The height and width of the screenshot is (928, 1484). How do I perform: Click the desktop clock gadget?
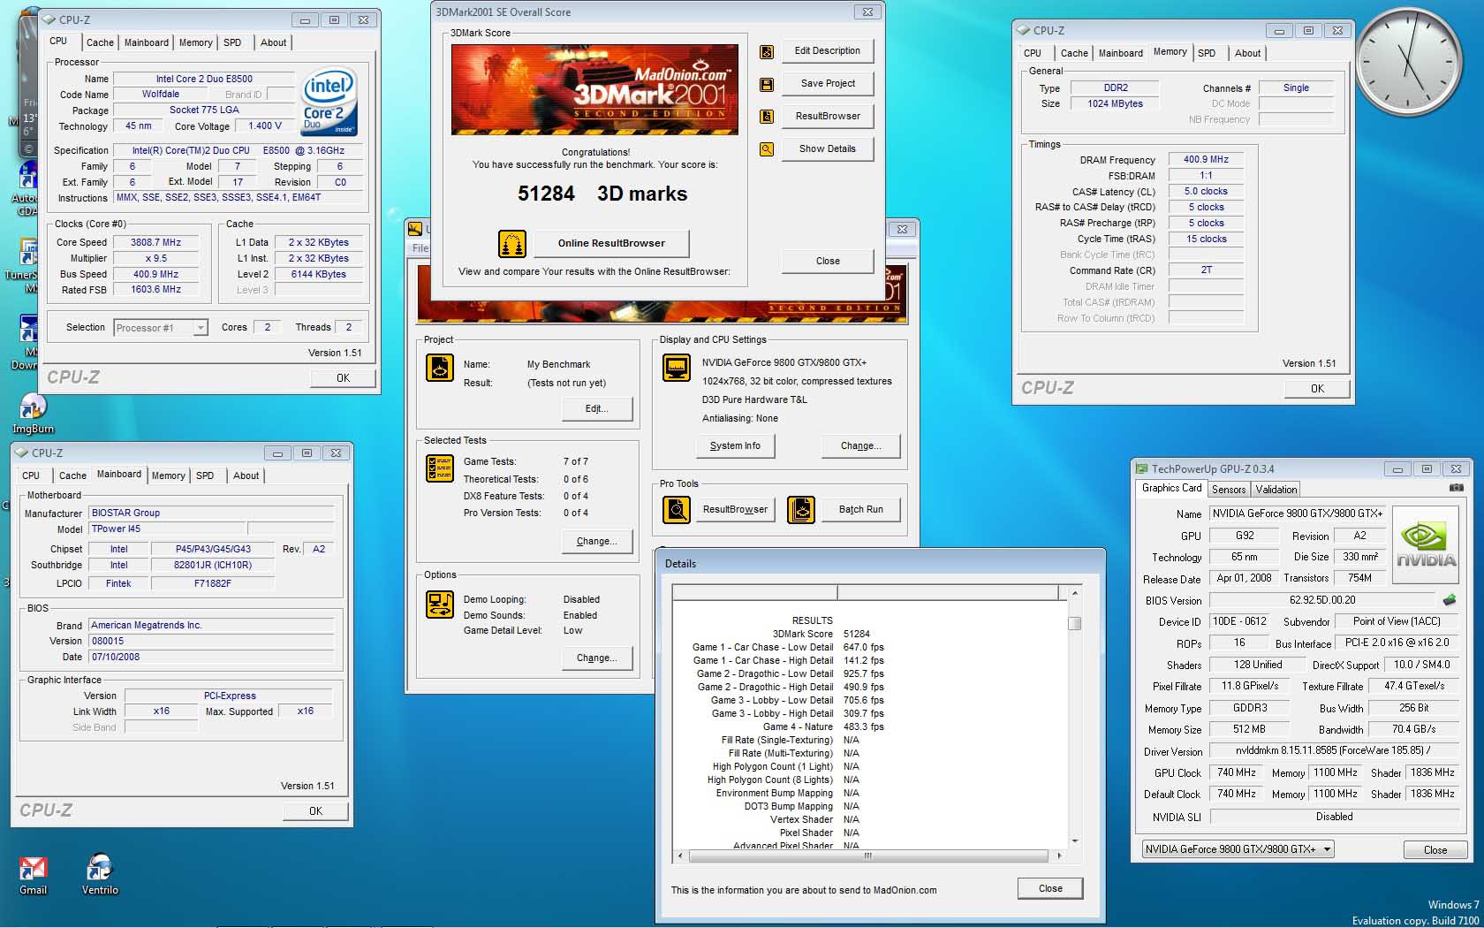click(x=1408, y=61)
